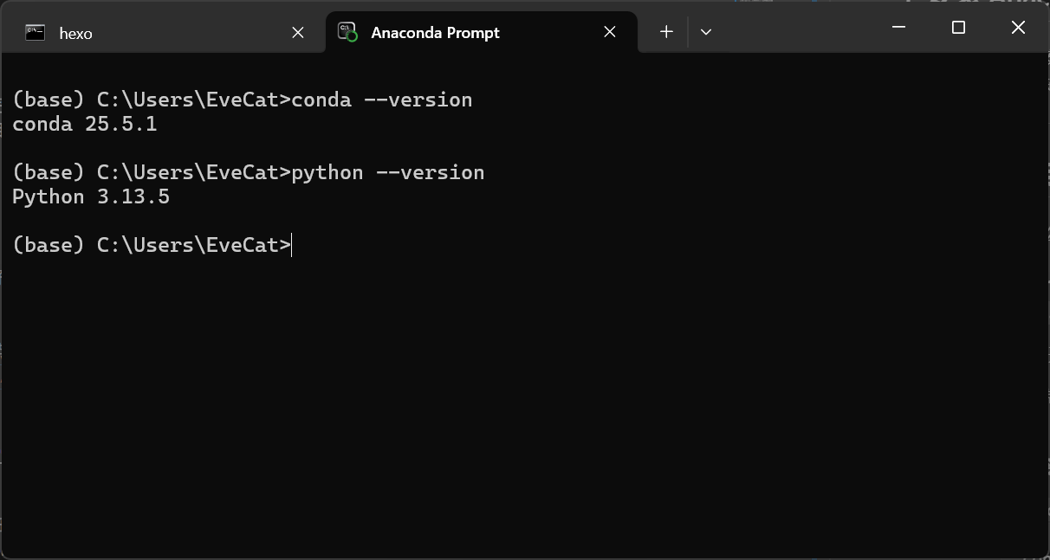The width and height of the screenshot is (1050, 560).
Task: Click the "python --version" command text
Action: click(x=388, y=172)
